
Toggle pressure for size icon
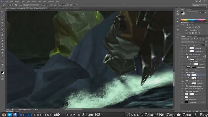76,5
